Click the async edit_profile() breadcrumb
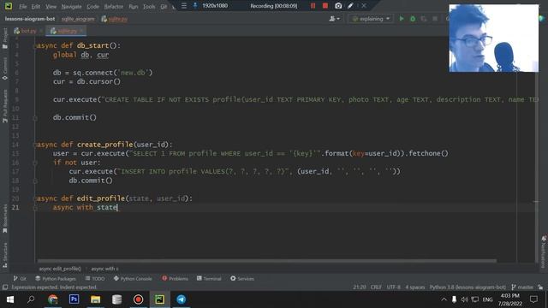The height and width of the screenshot is (308, 548). pyautogui.click(x=60, y=269)
